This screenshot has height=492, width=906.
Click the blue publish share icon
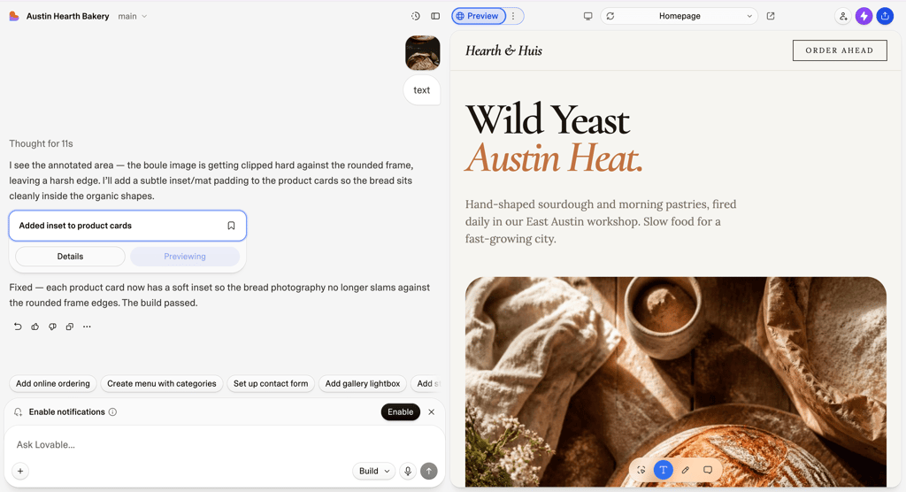click(885, 16)
